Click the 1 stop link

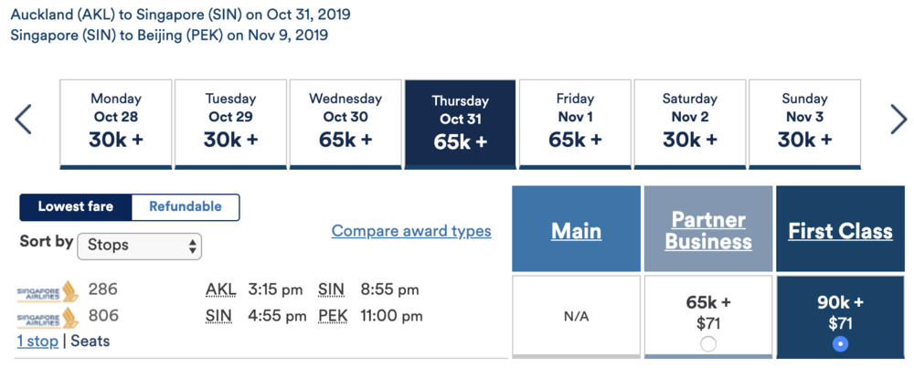pyautogui.click(x=37, y=341)
